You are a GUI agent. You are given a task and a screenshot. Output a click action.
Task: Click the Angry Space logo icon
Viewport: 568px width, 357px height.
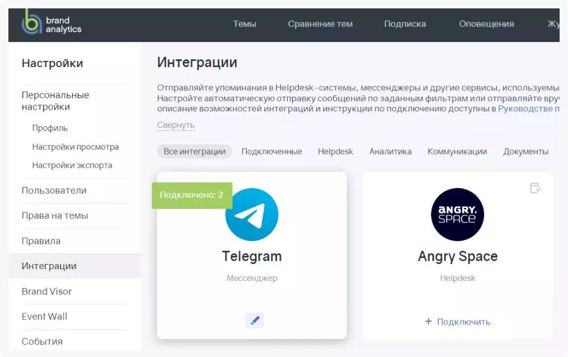click(457, 215)
